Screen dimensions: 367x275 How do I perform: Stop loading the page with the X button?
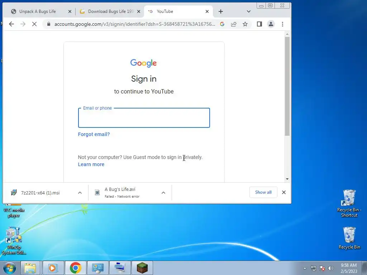34,24
